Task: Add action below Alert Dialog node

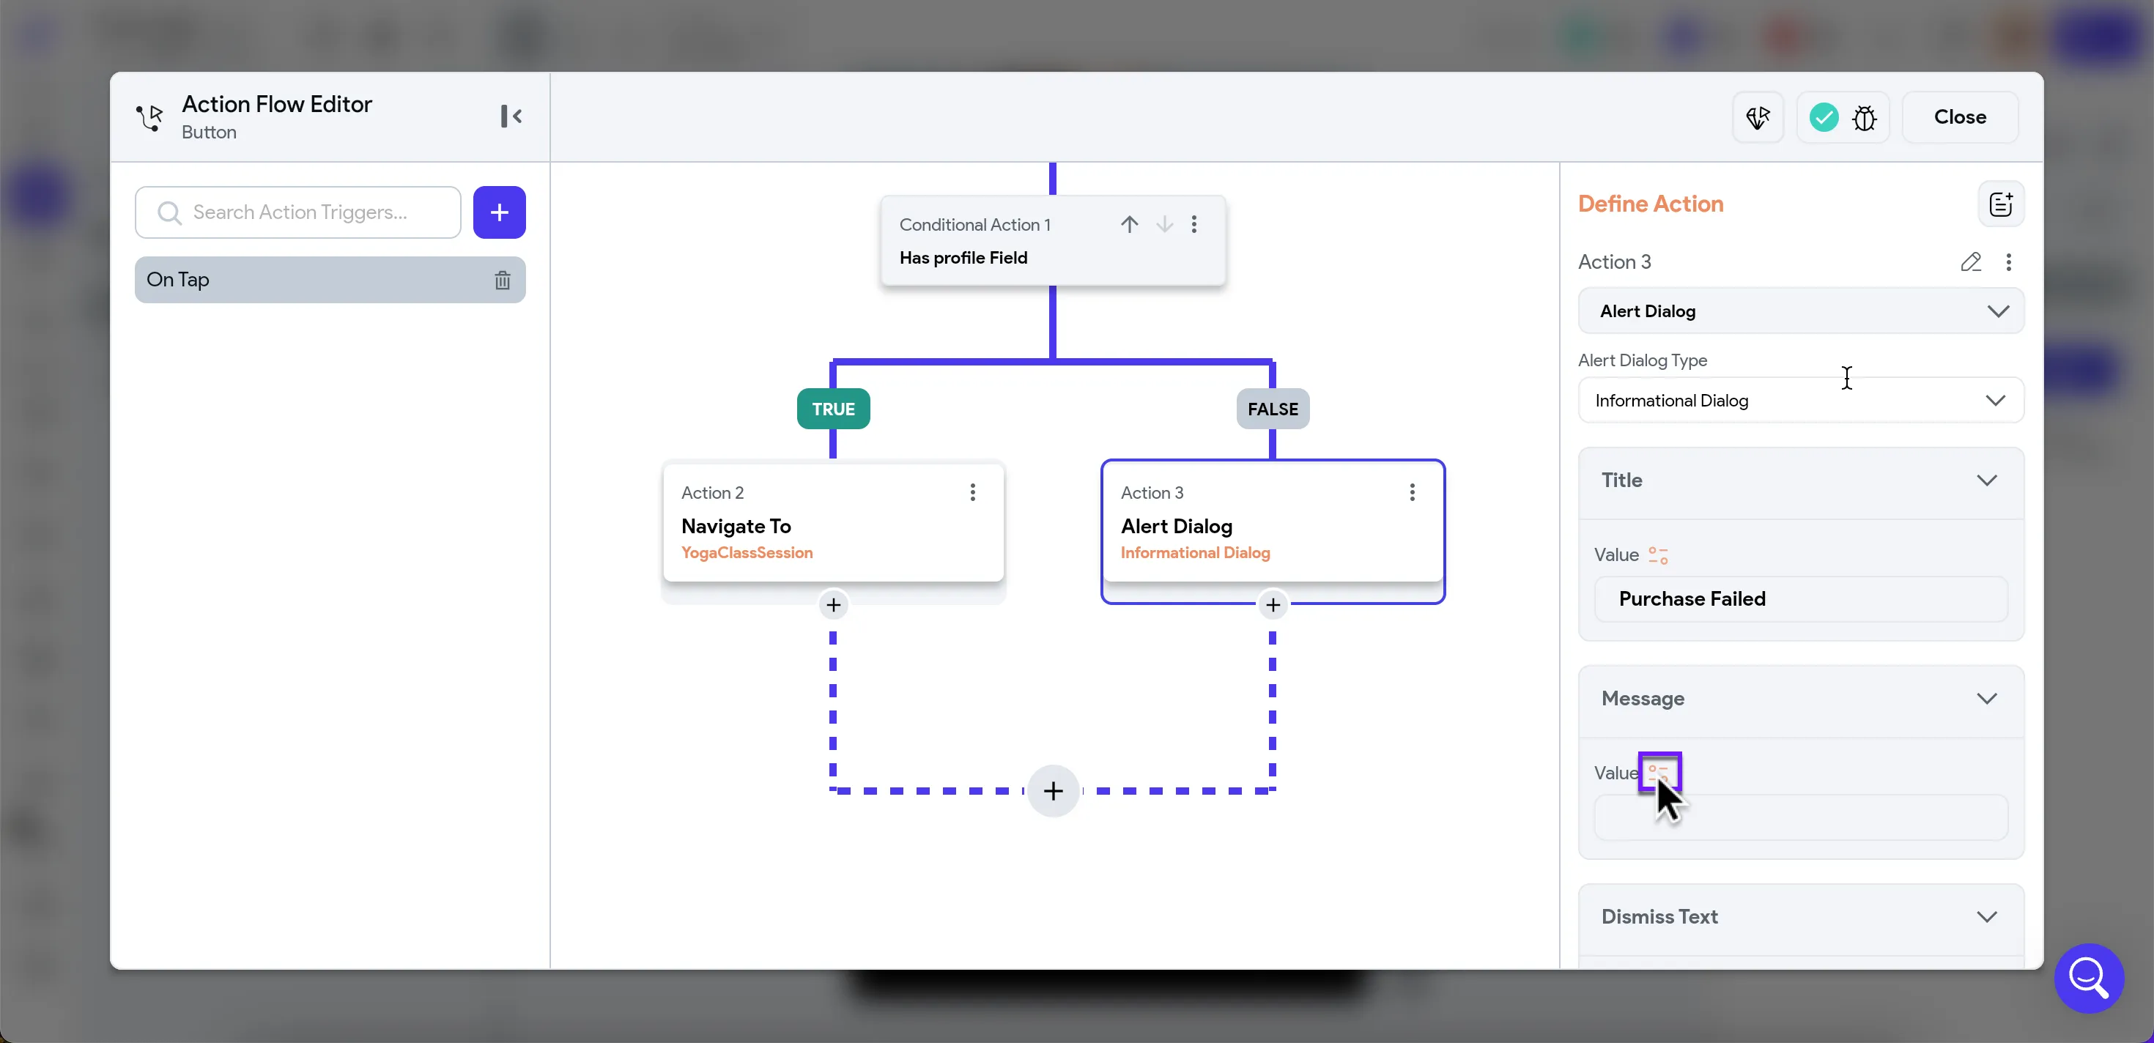Action: point(1273,605)
